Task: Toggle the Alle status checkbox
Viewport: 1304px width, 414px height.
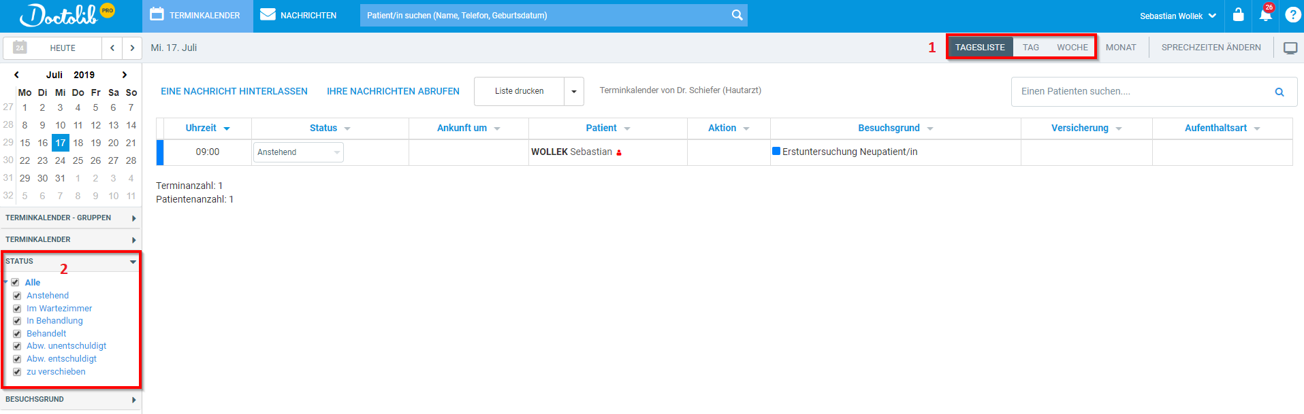Action: 15,282
